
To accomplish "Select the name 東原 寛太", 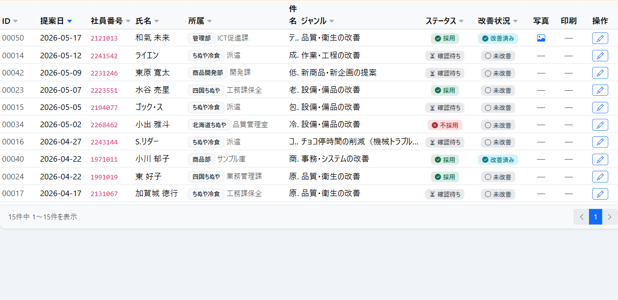I will click(152, 73).
